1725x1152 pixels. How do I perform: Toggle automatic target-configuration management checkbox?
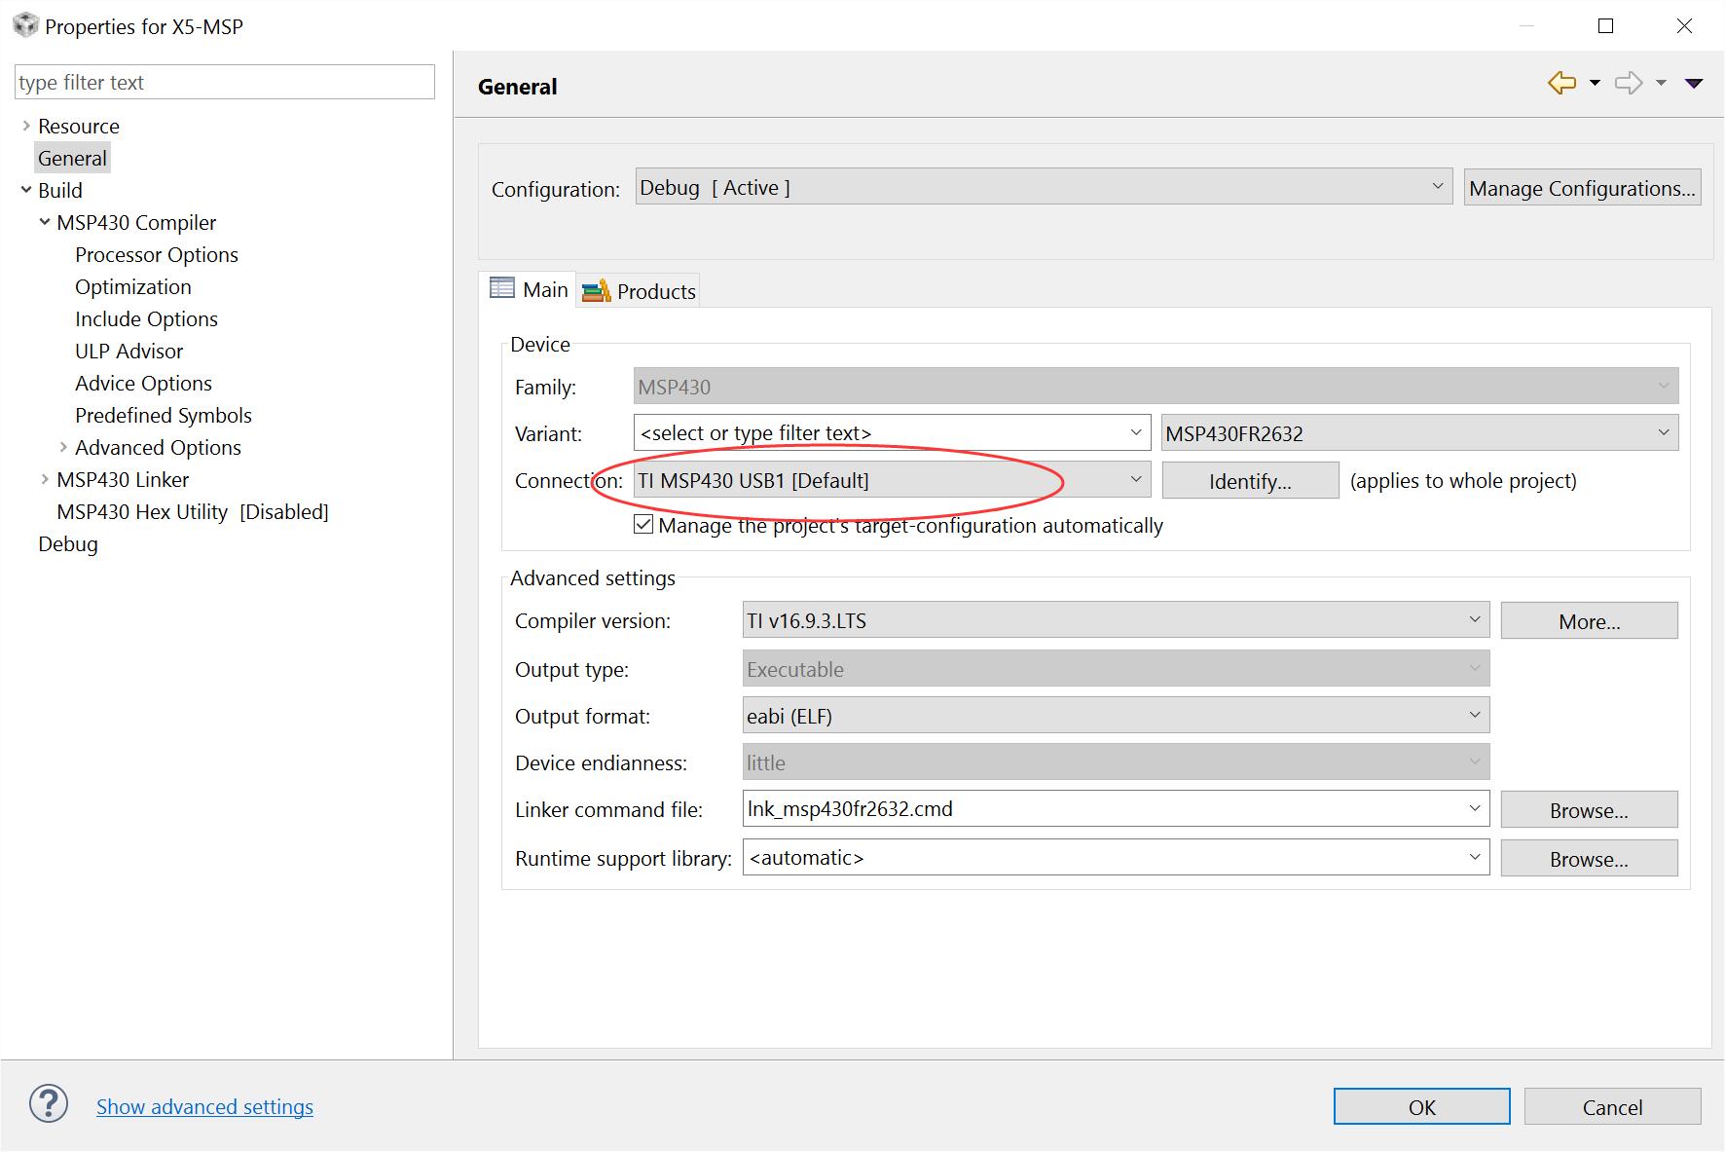(x=643, y=525)
